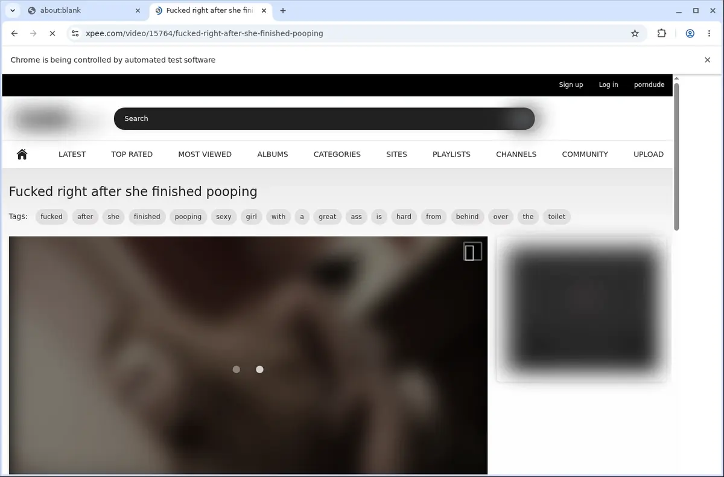Open the CHANNELS menu item

(516, 154)
